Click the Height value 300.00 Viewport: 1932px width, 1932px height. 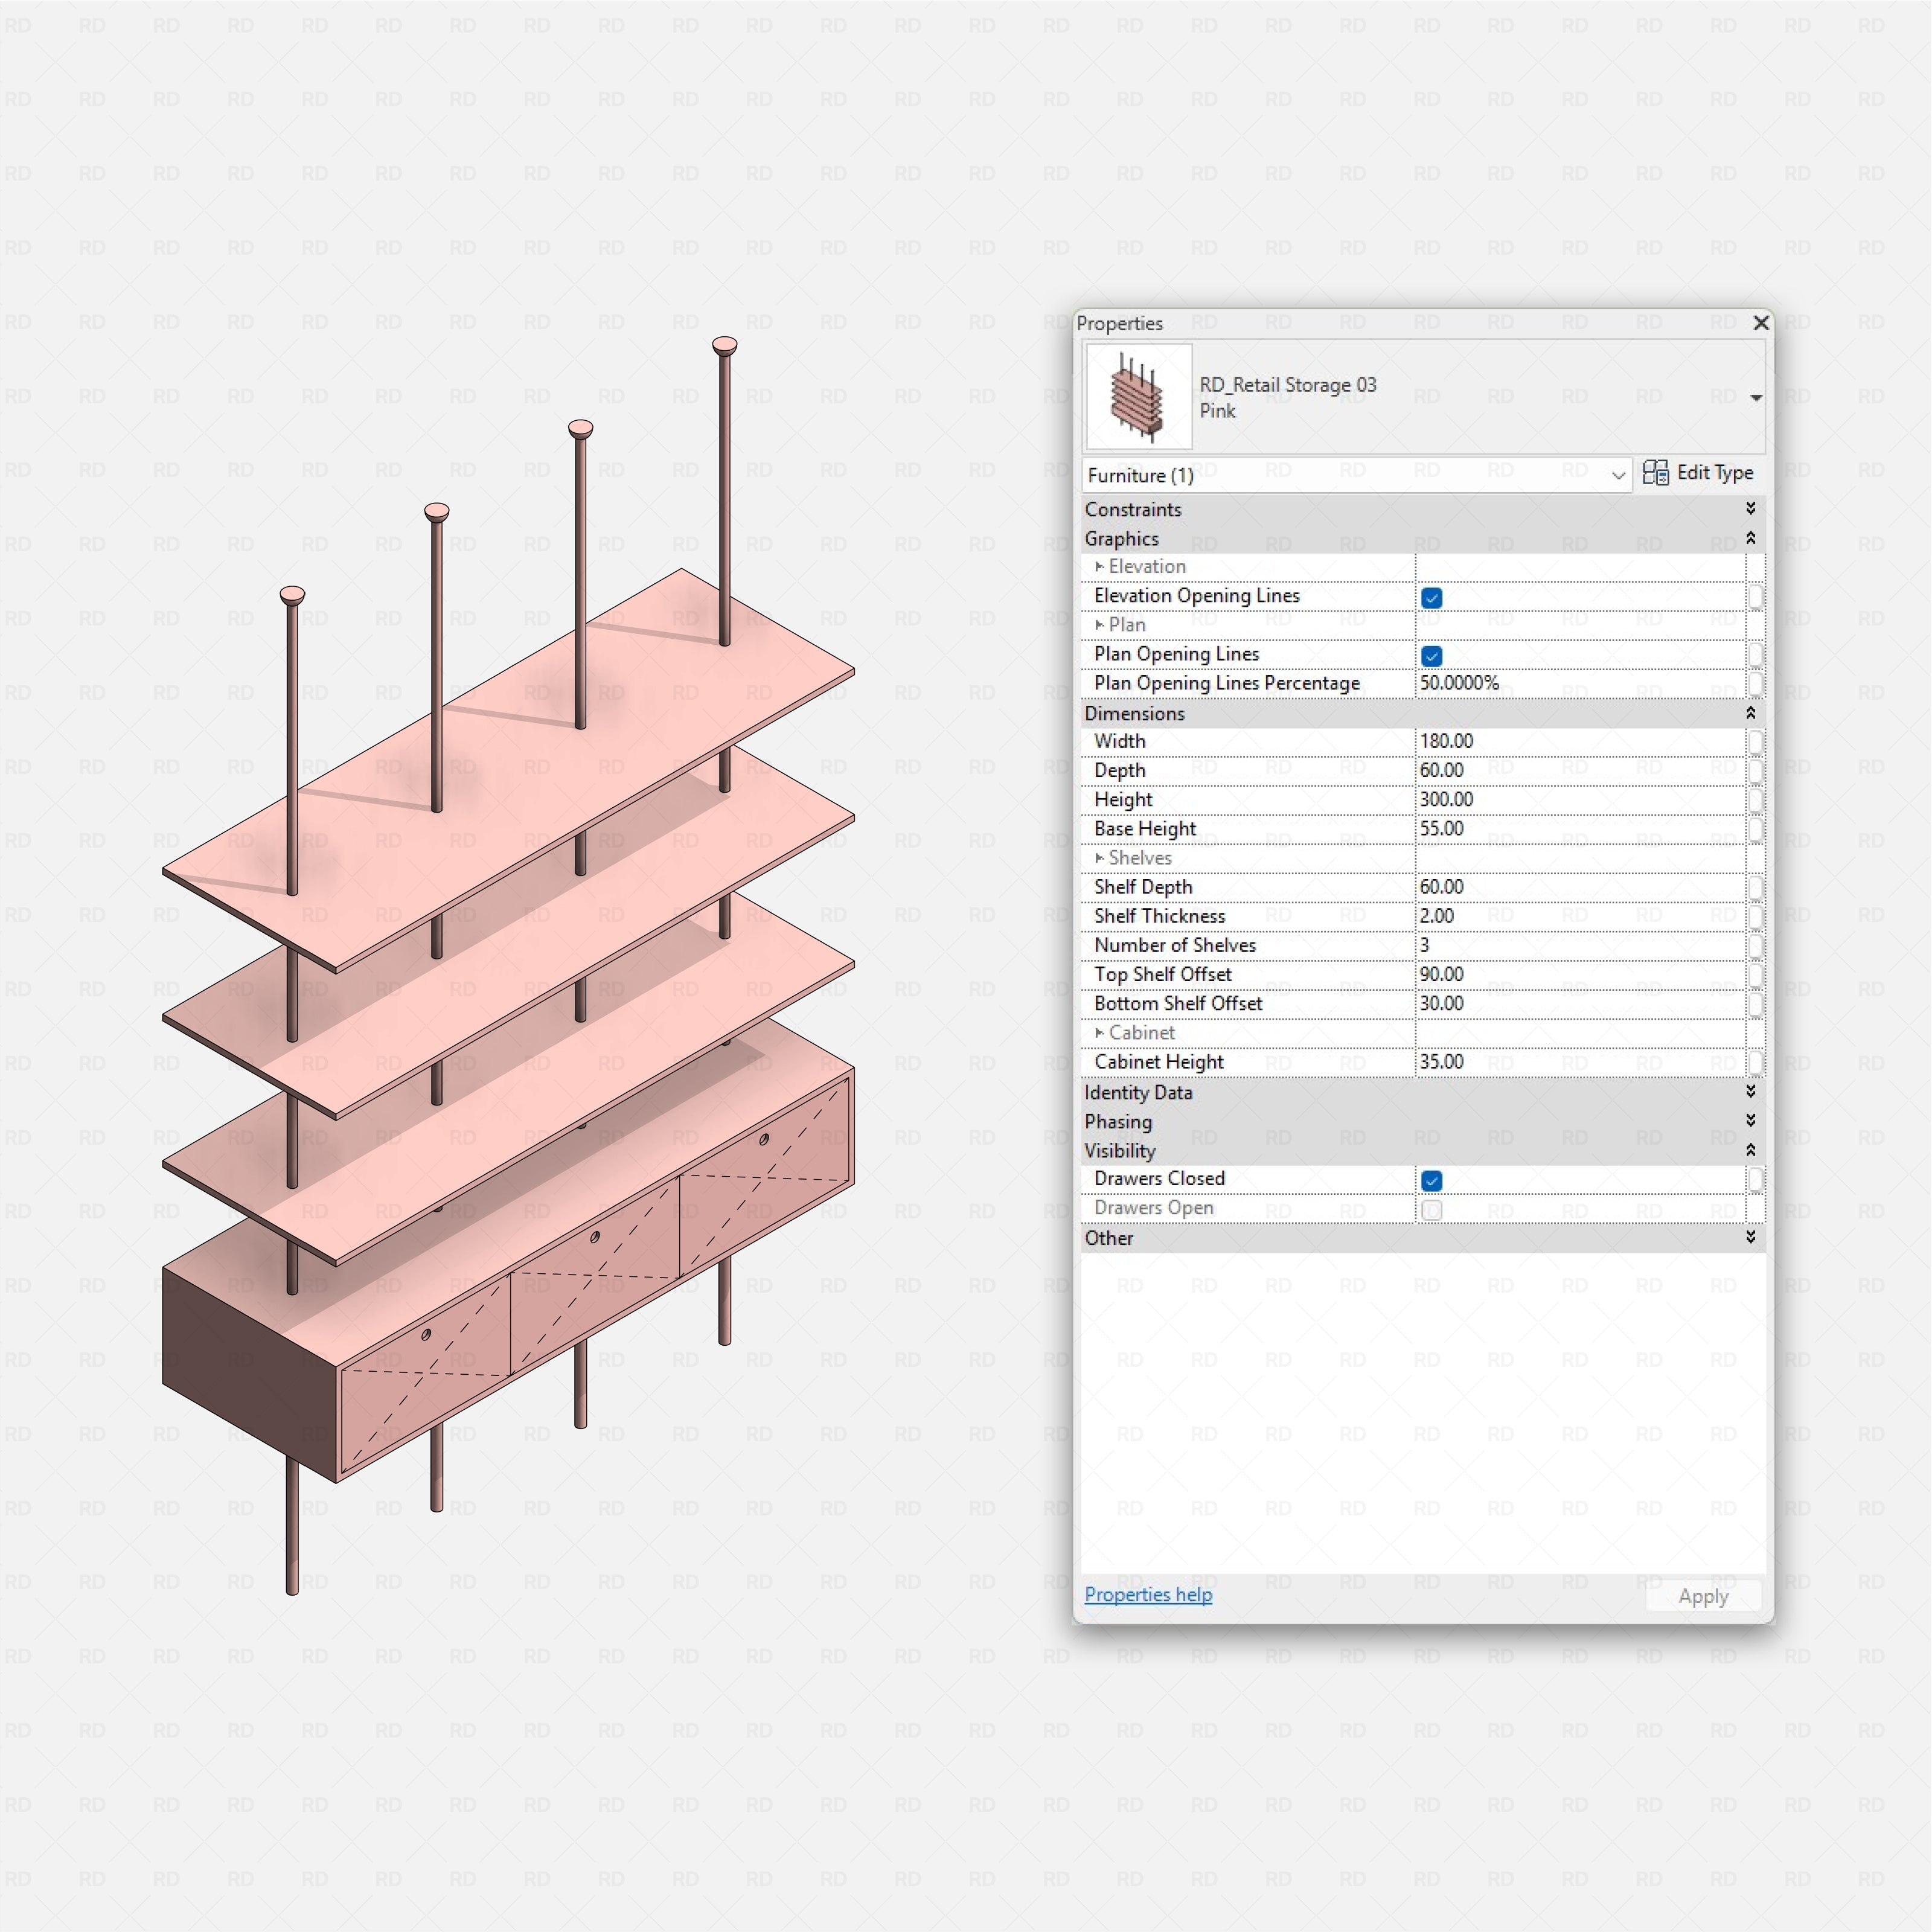[x=1580, y=799]
